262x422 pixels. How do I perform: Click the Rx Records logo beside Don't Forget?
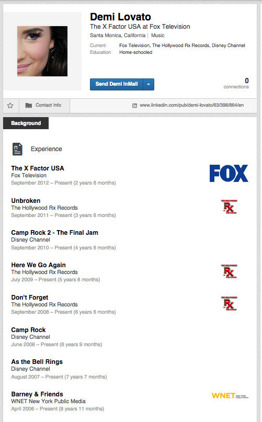(x=229, y=304)
